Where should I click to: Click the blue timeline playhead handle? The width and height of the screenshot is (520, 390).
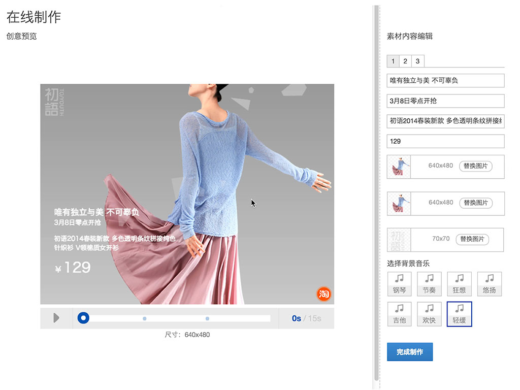click(x=83, y=318)
